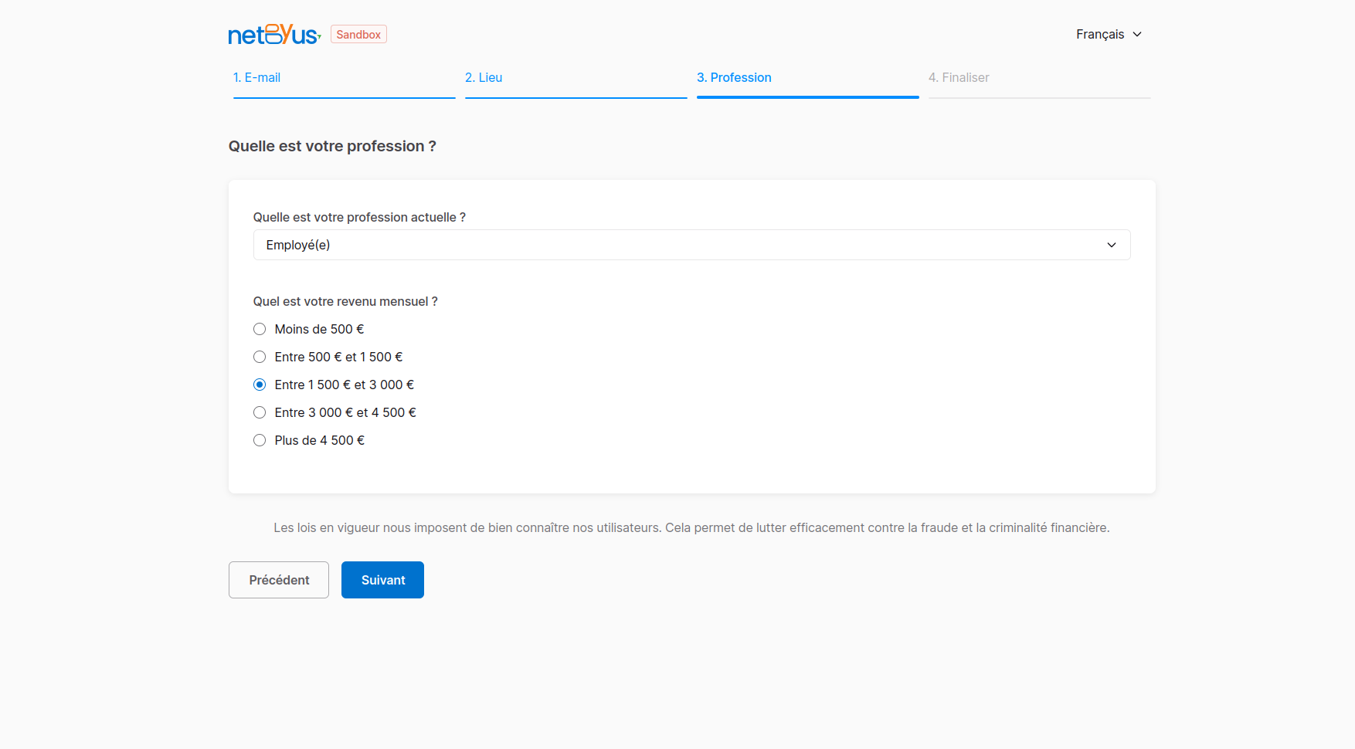Select Entre 1 500 € et 3 000 € option
Viewport: 1355px width, 749px height.
[x=260, y=385]
